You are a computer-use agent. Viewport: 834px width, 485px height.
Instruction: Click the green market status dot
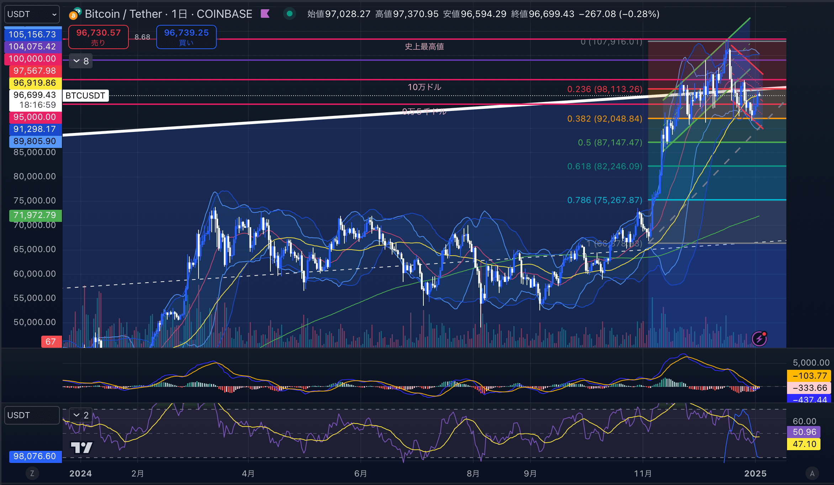pyautogui.click(x=290, y=14)
